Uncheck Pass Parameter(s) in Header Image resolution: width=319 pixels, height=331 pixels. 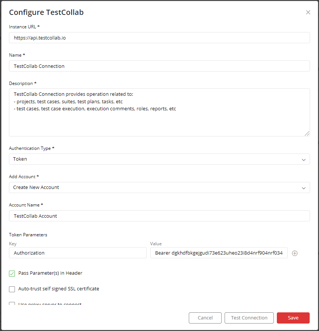(12, 273)
